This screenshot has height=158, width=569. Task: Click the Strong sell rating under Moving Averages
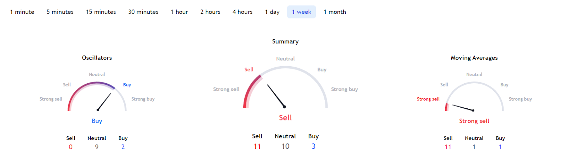tap(474, 121)
